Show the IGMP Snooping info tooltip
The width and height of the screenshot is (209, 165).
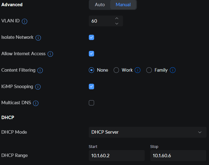tap(38, 87)
